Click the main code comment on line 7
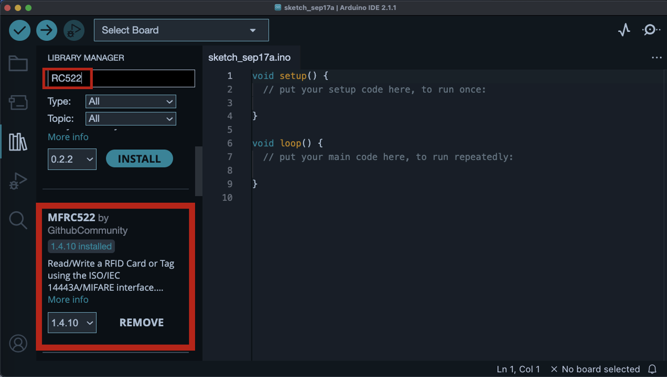The width and height of the screenshot is (667, 377). pos(388,157)
